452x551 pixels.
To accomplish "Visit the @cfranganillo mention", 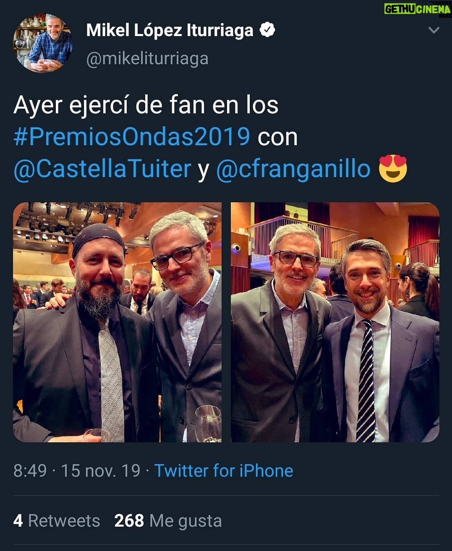I will 293,169.
